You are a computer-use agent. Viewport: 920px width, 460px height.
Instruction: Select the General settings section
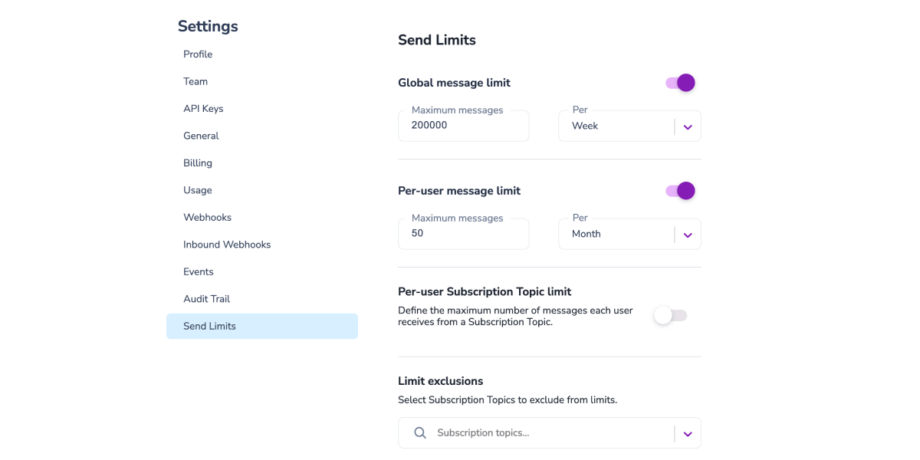201,136
